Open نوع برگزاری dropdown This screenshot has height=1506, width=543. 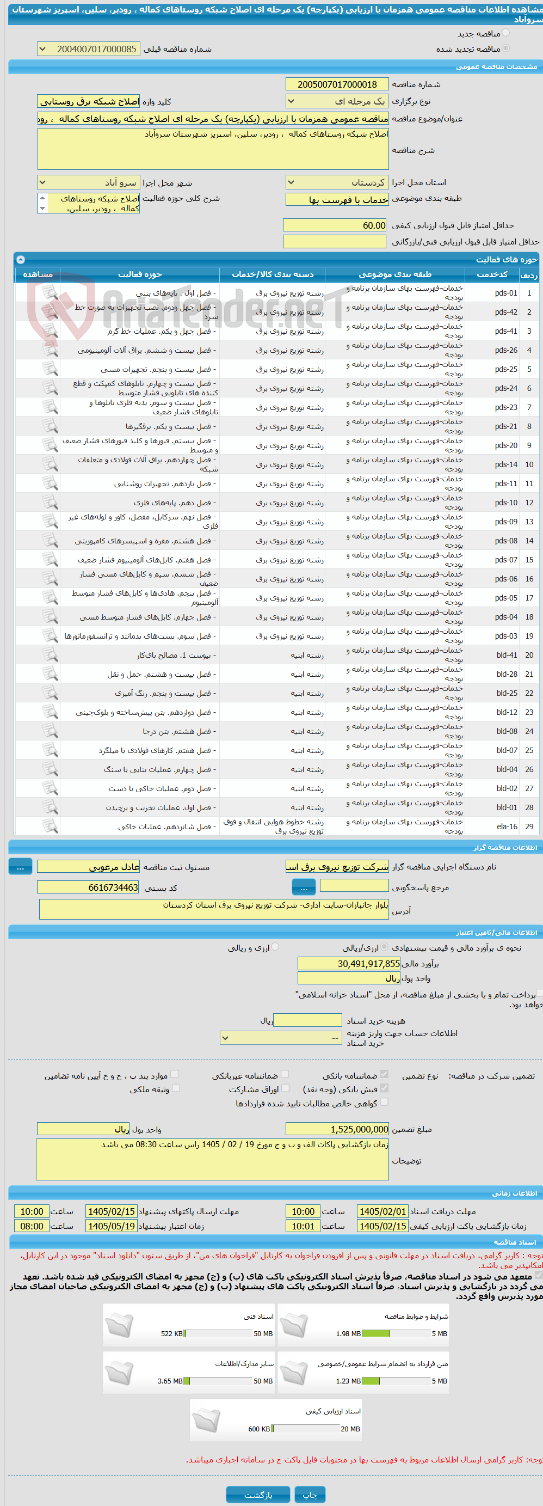[x=337, y=101]
